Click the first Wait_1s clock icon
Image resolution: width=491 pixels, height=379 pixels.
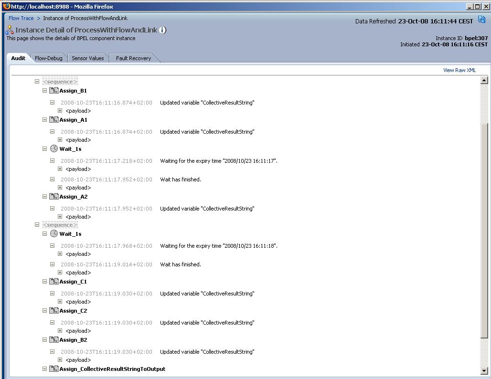[54, 148]
